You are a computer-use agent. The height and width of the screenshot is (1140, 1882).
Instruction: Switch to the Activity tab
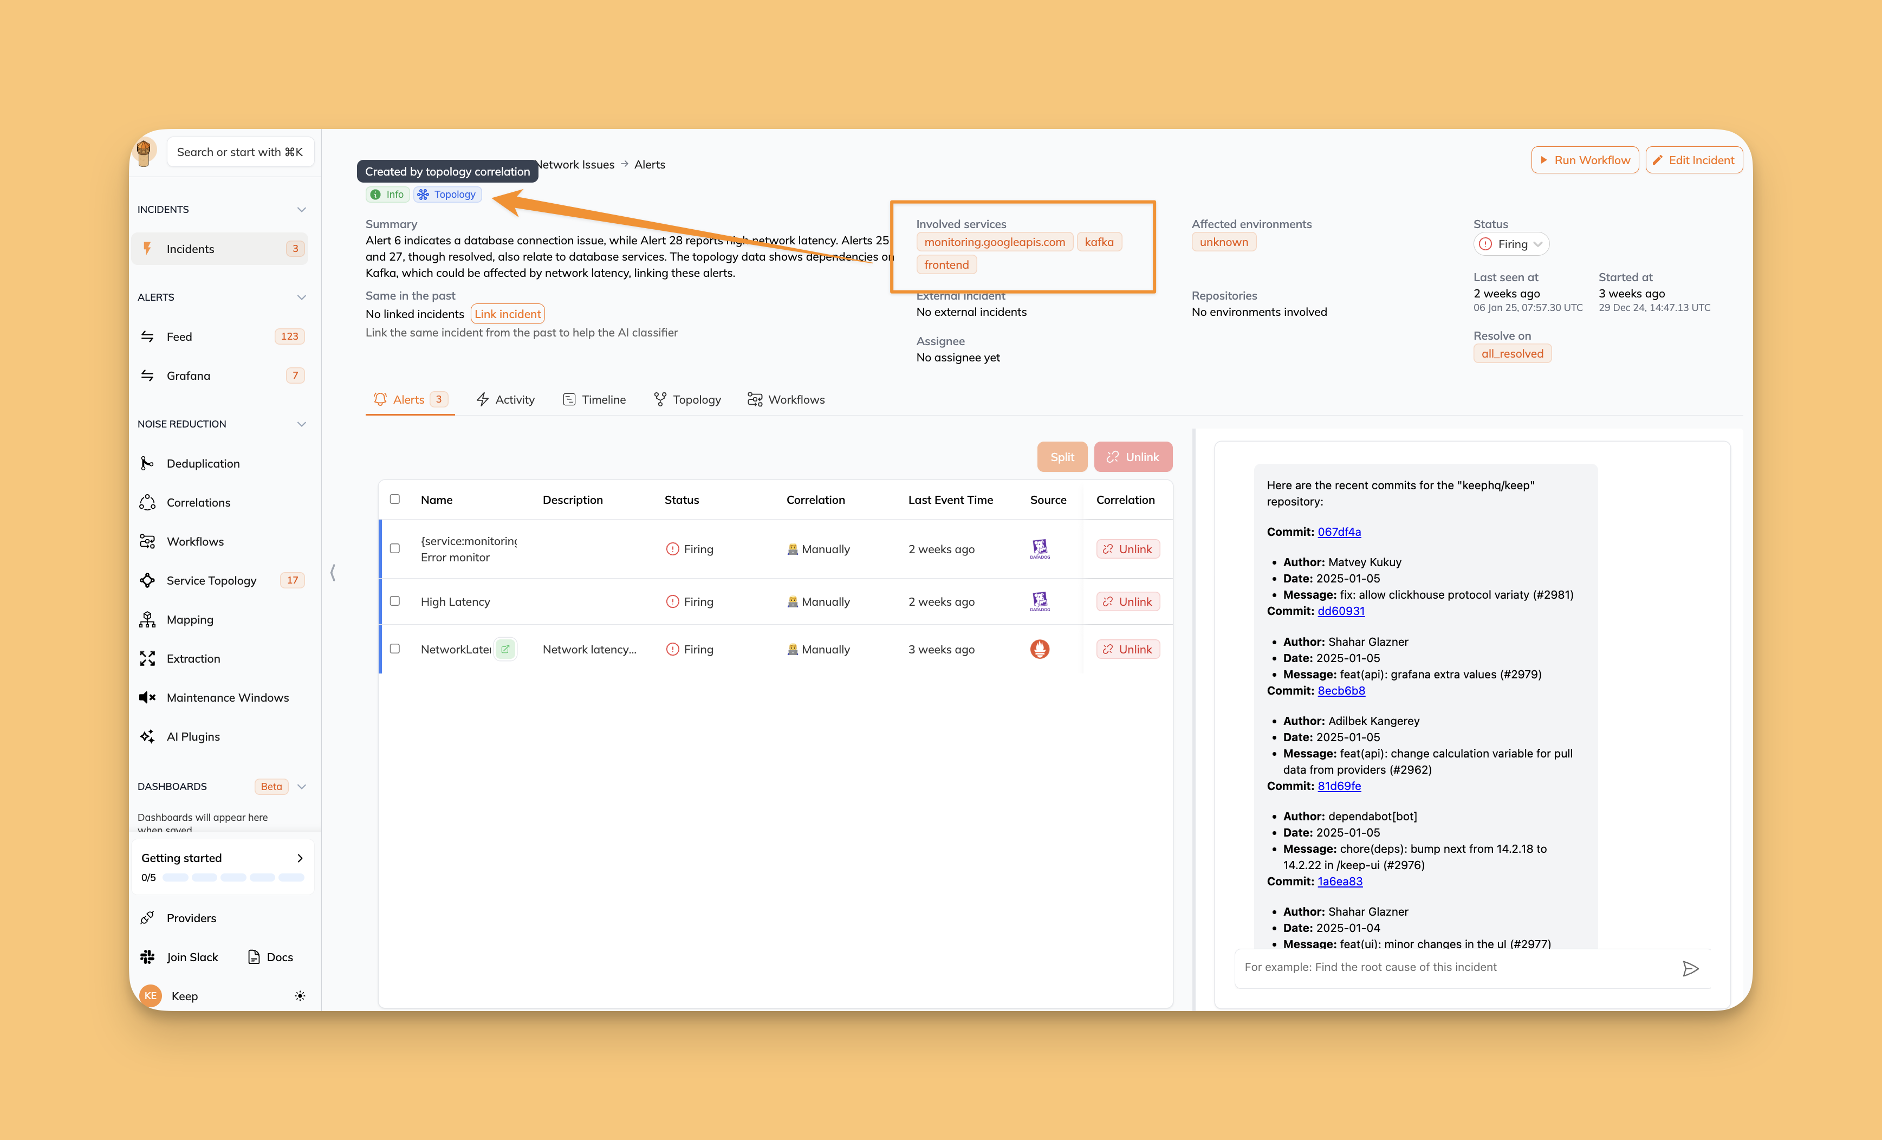point(505,400)
